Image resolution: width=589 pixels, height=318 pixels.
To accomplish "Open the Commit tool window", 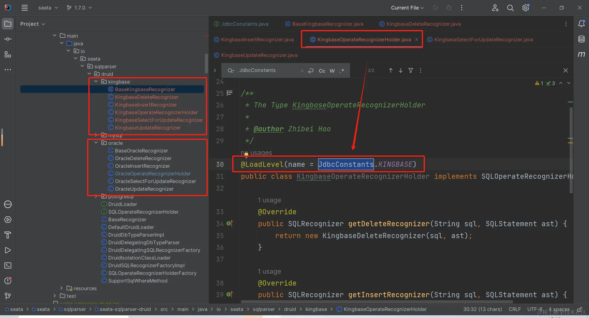I will pos(8,39).
